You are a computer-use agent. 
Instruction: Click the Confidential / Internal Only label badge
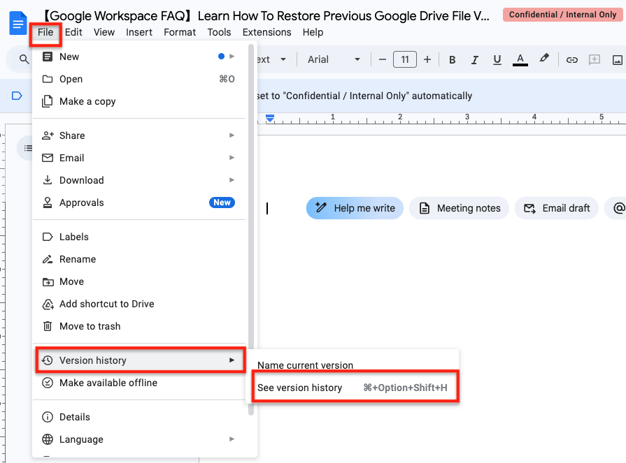pyautogui.click(x=562, y=15)
